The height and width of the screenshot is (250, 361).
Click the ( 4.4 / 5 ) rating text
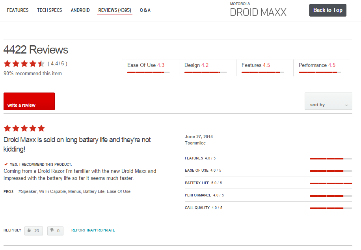[58, 63]
